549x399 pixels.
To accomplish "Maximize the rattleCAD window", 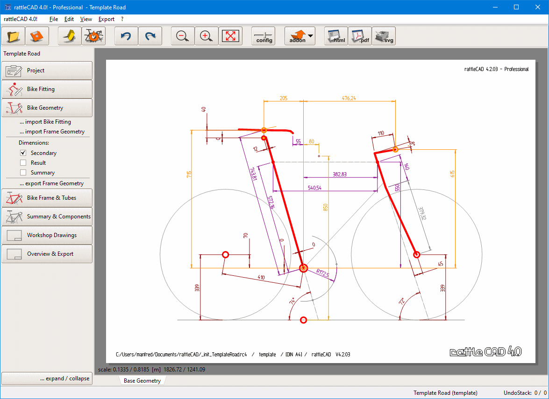I will (x=516, y=7).
